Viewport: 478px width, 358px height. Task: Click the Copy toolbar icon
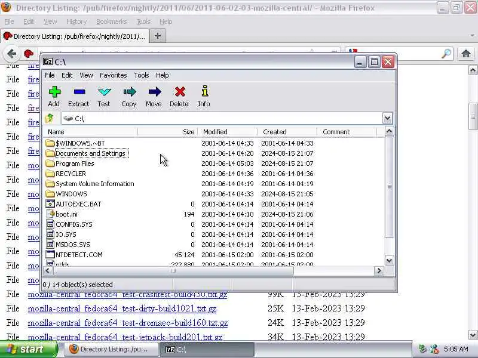(129, 92)
